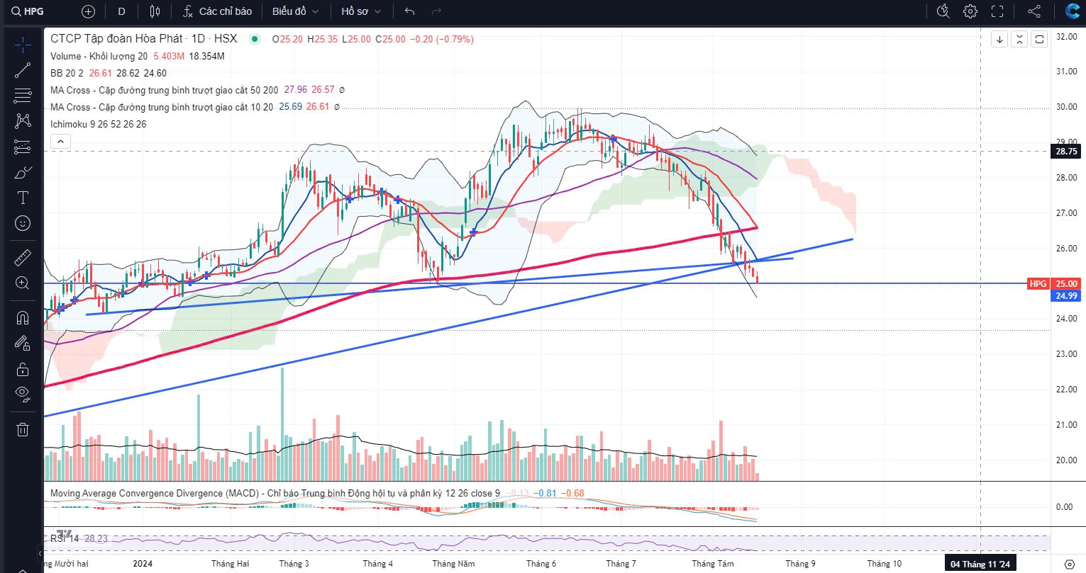1086x573 pixels.
Task: Click the 28.75 price level label
Action: coord(1066,152)
